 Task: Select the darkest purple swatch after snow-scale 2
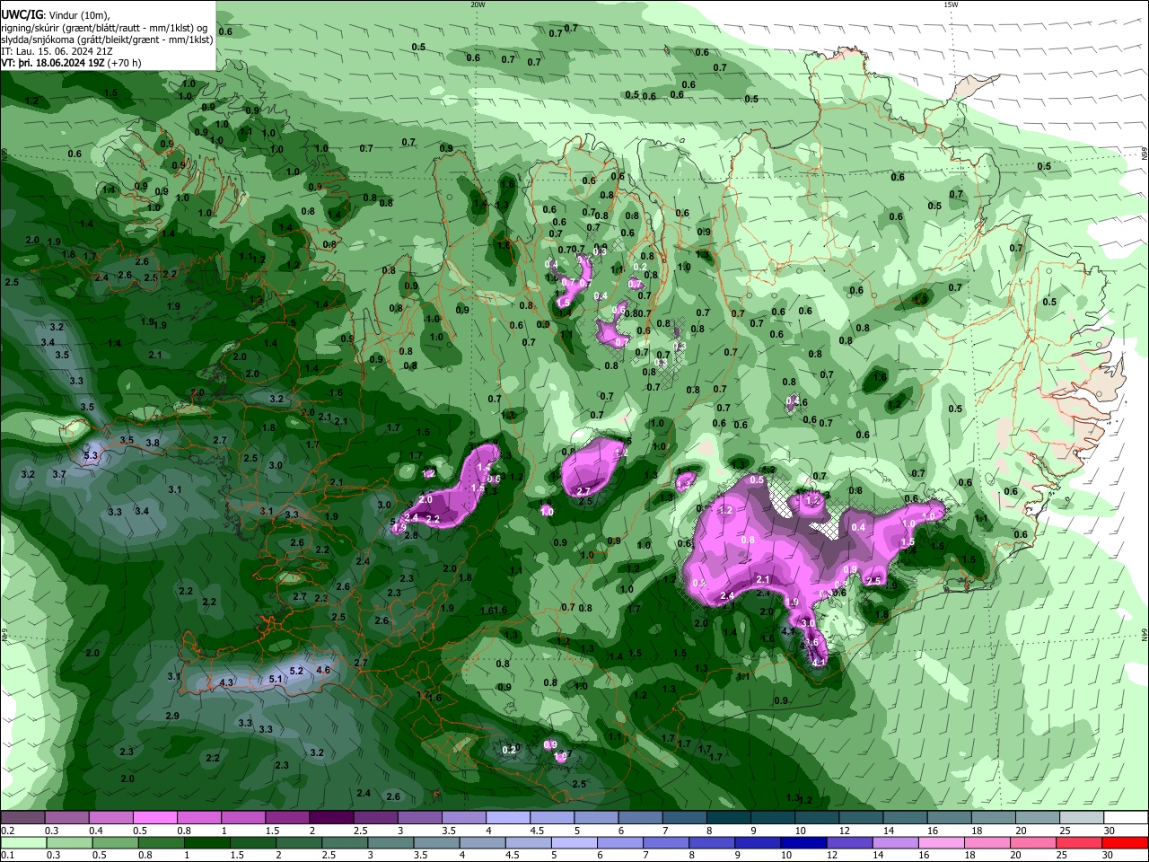pyautogui.click(x=330, y=817)
